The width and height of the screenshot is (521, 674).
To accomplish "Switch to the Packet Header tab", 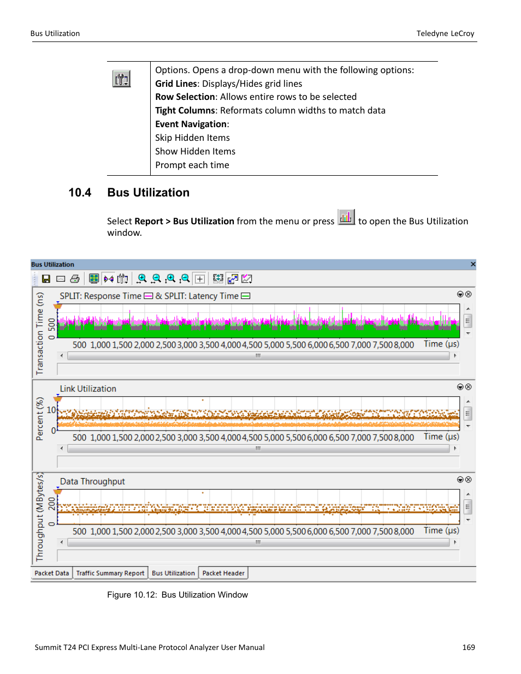I will tap(223, 573).
